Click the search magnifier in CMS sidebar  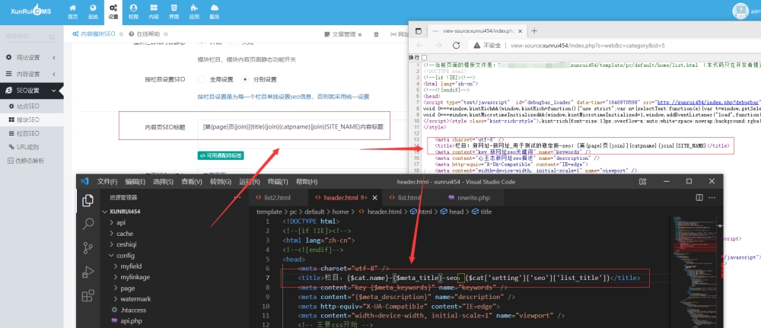point(52,37)
